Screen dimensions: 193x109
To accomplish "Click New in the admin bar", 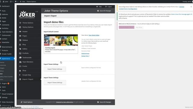I will click(23, 2).
